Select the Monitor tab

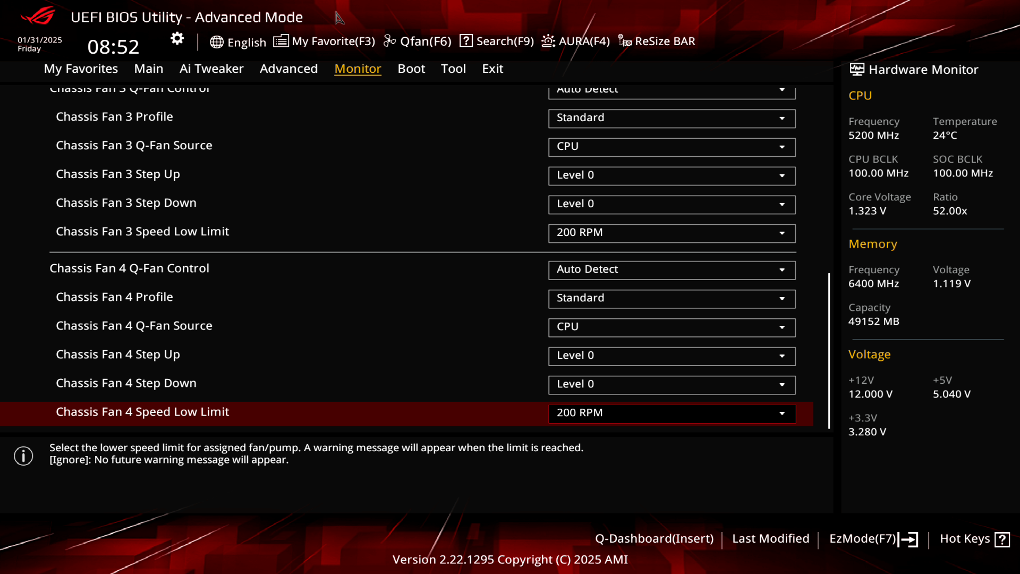[x=358, y=68]
